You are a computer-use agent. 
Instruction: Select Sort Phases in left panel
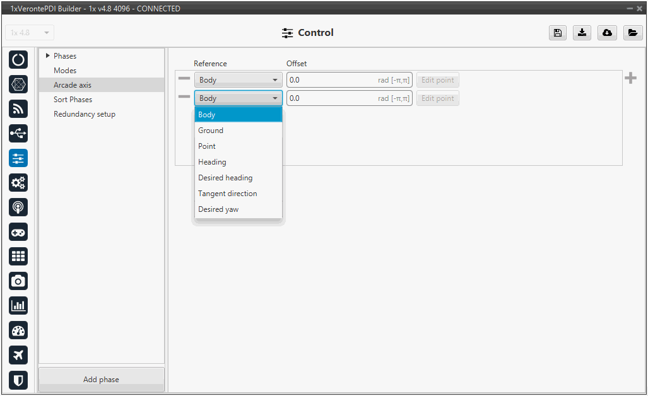[73, 100]
